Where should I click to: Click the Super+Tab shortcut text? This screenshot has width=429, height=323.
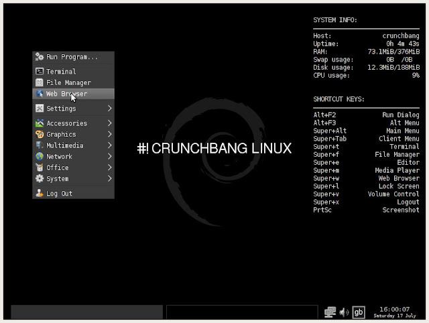coord(330,139)
